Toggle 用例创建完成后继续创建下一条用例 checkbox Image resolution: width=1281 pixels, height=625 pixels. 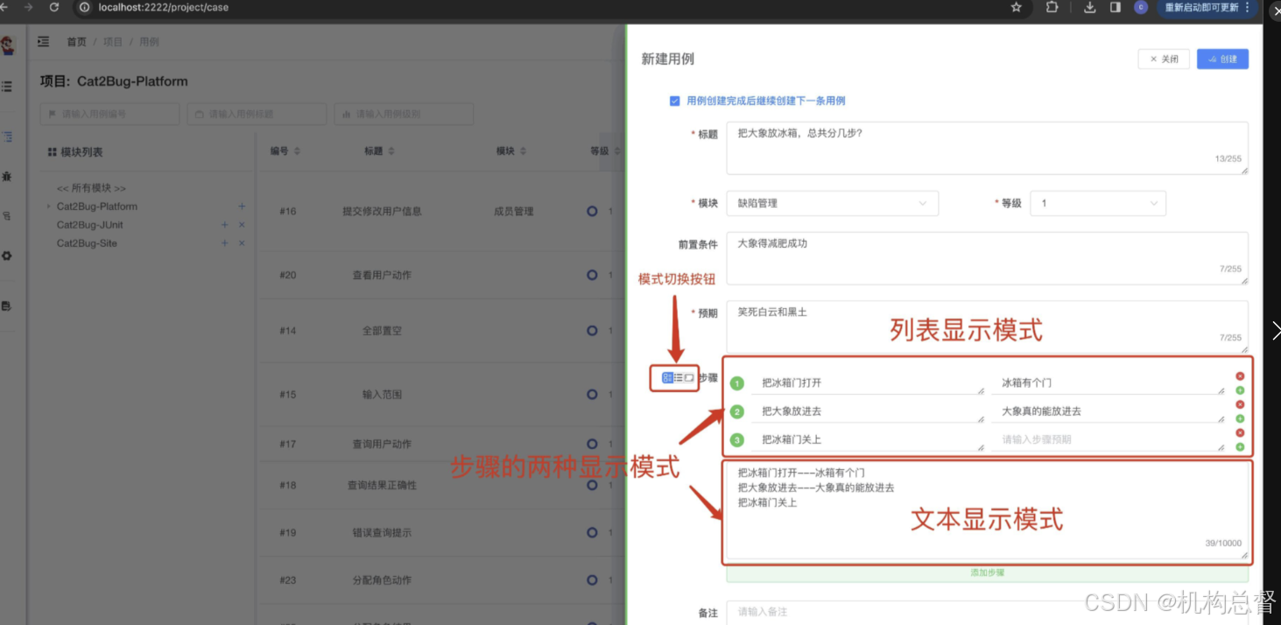click(674, 101)
